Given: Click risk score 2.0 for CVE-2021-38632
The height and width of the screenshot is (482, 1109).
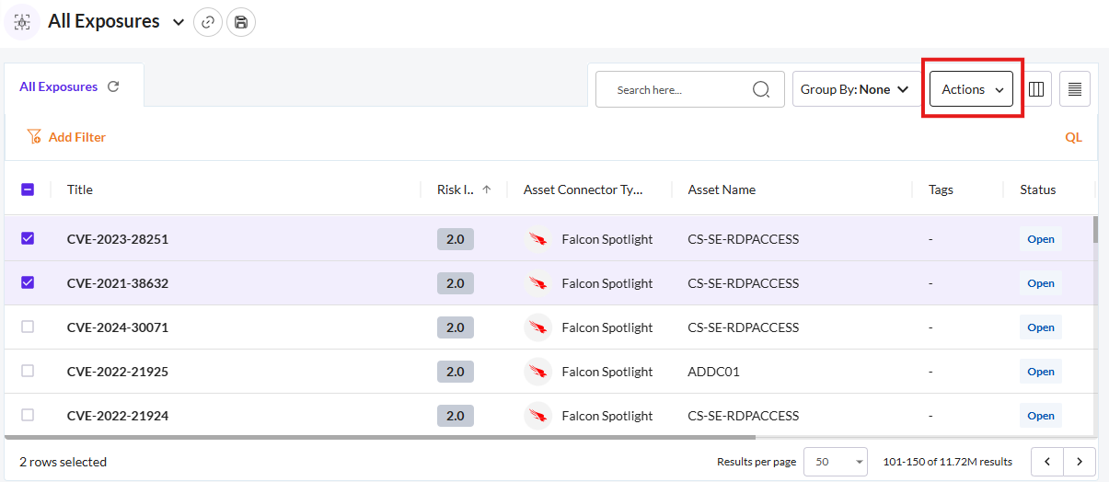Looking at the screenshot, I should (456, 283).
